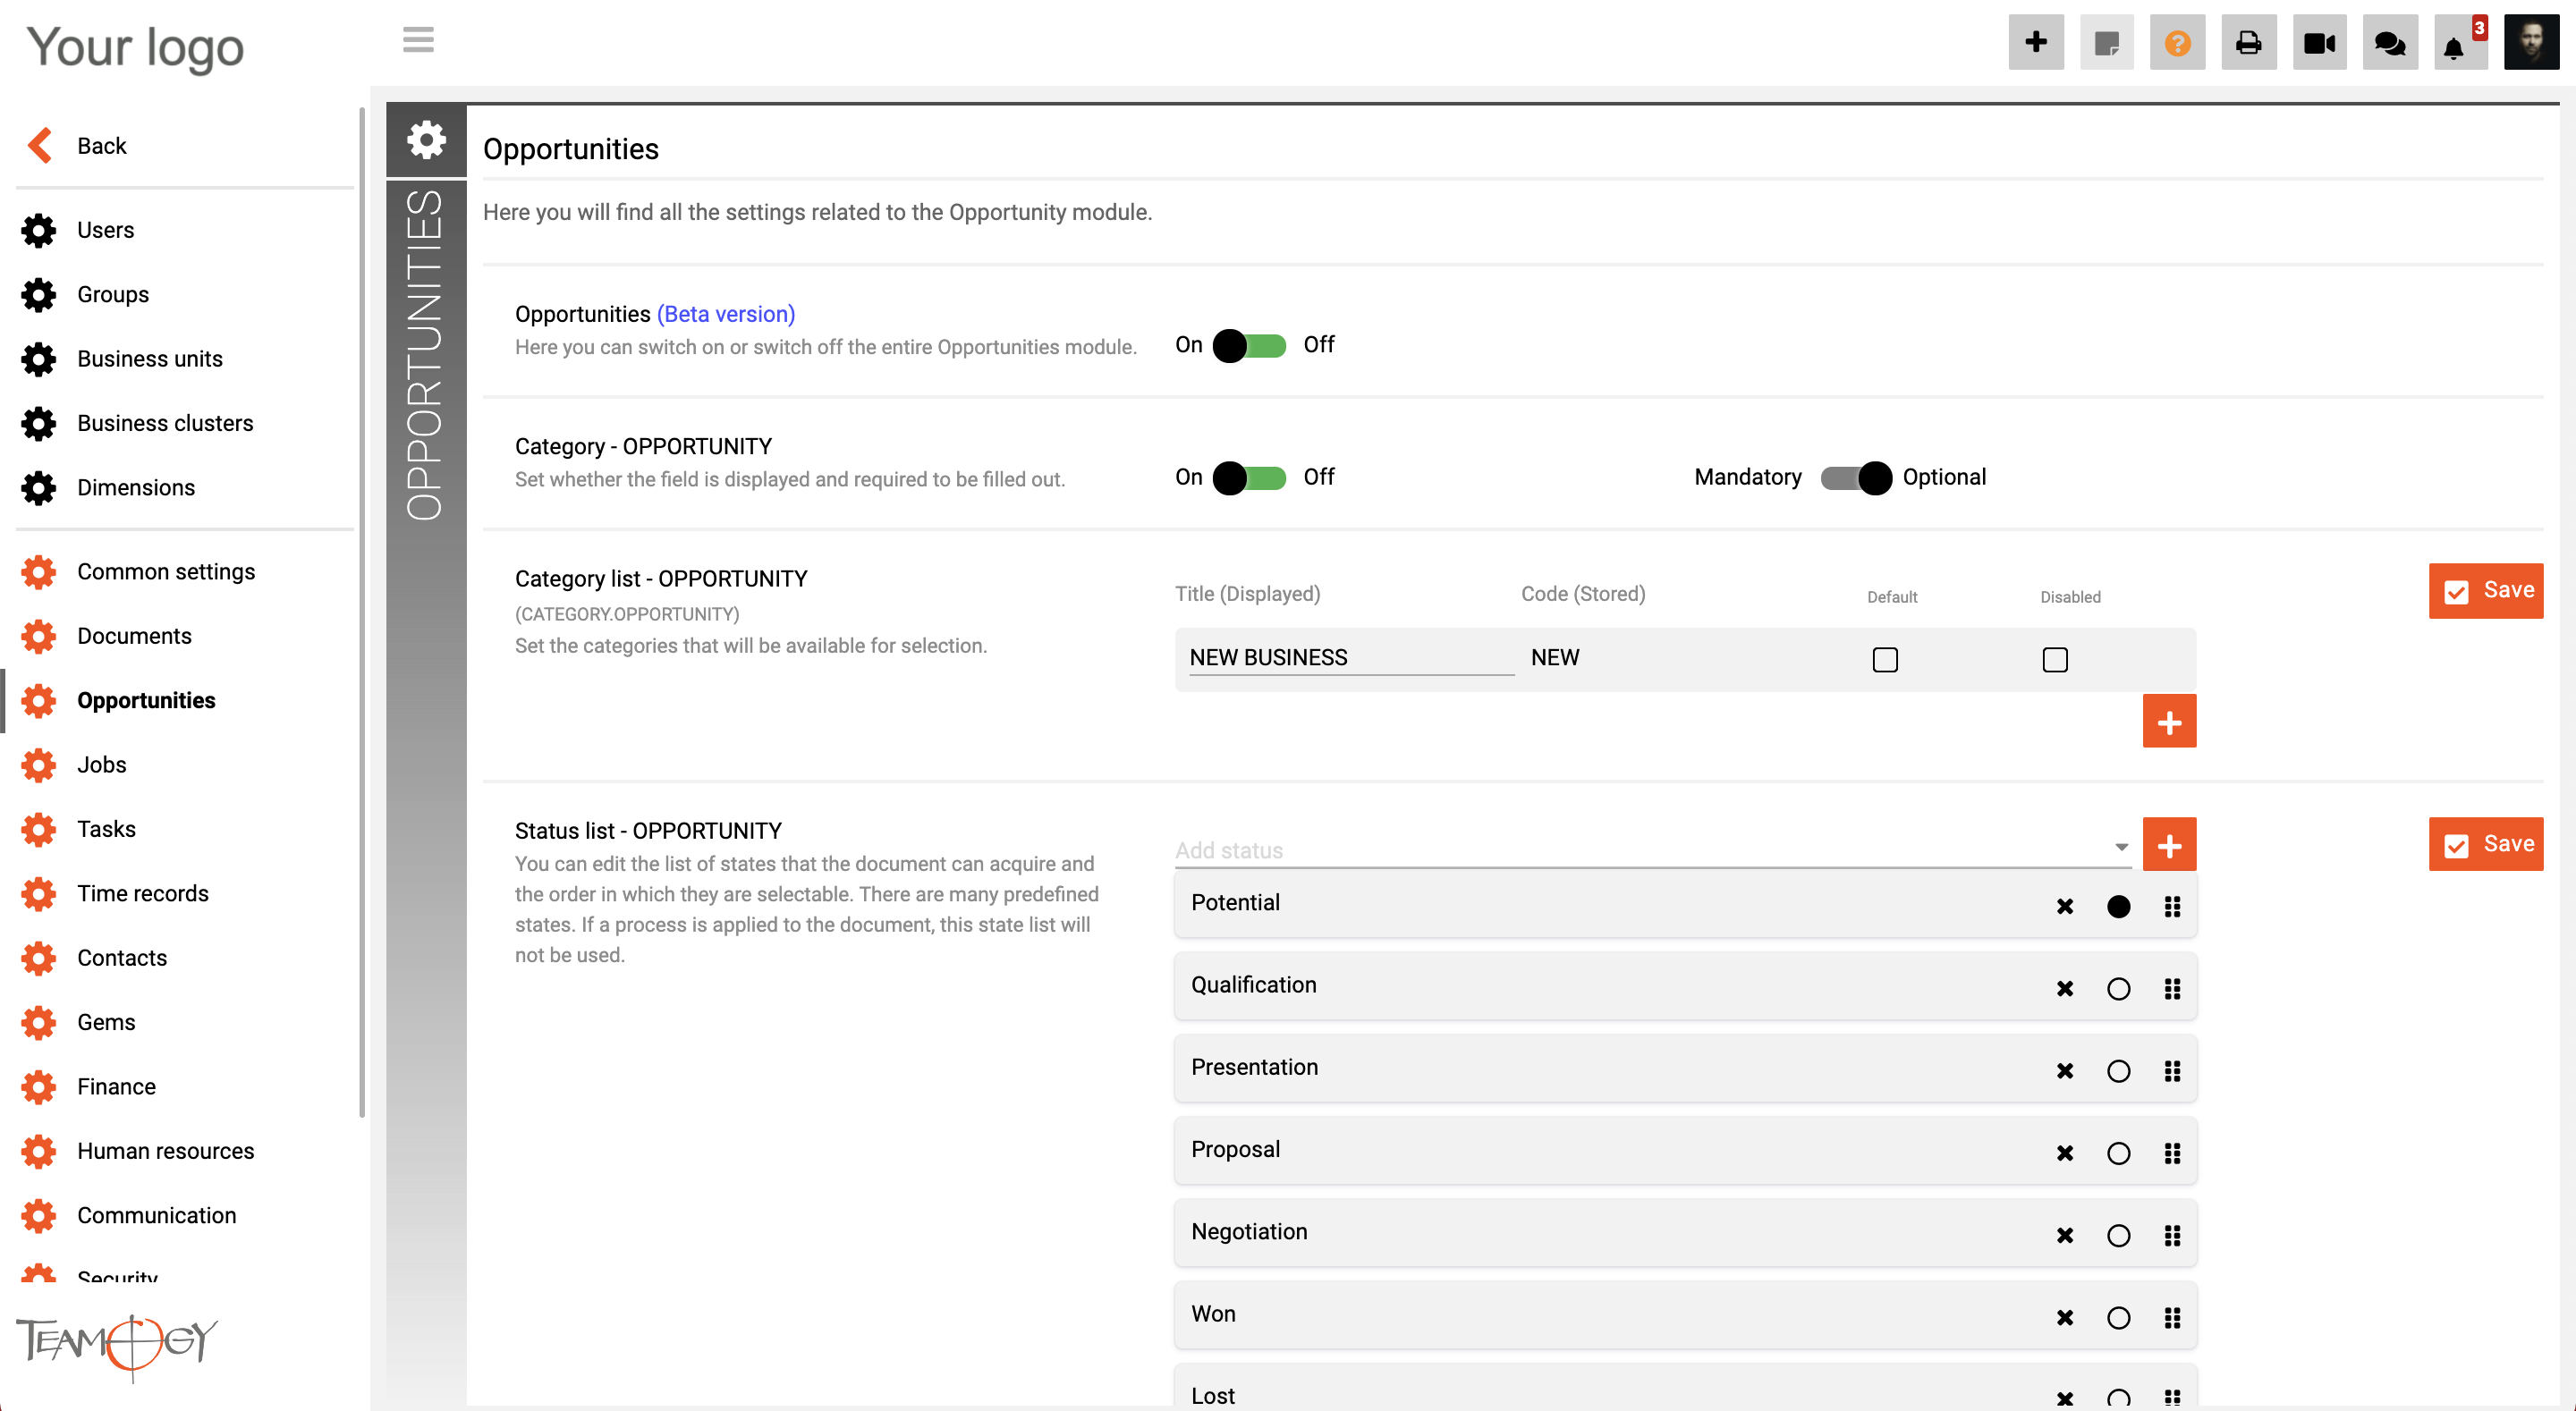Click the orange gear next to Finance
The image size is (2576, 1411).
tap(39, 1087)
